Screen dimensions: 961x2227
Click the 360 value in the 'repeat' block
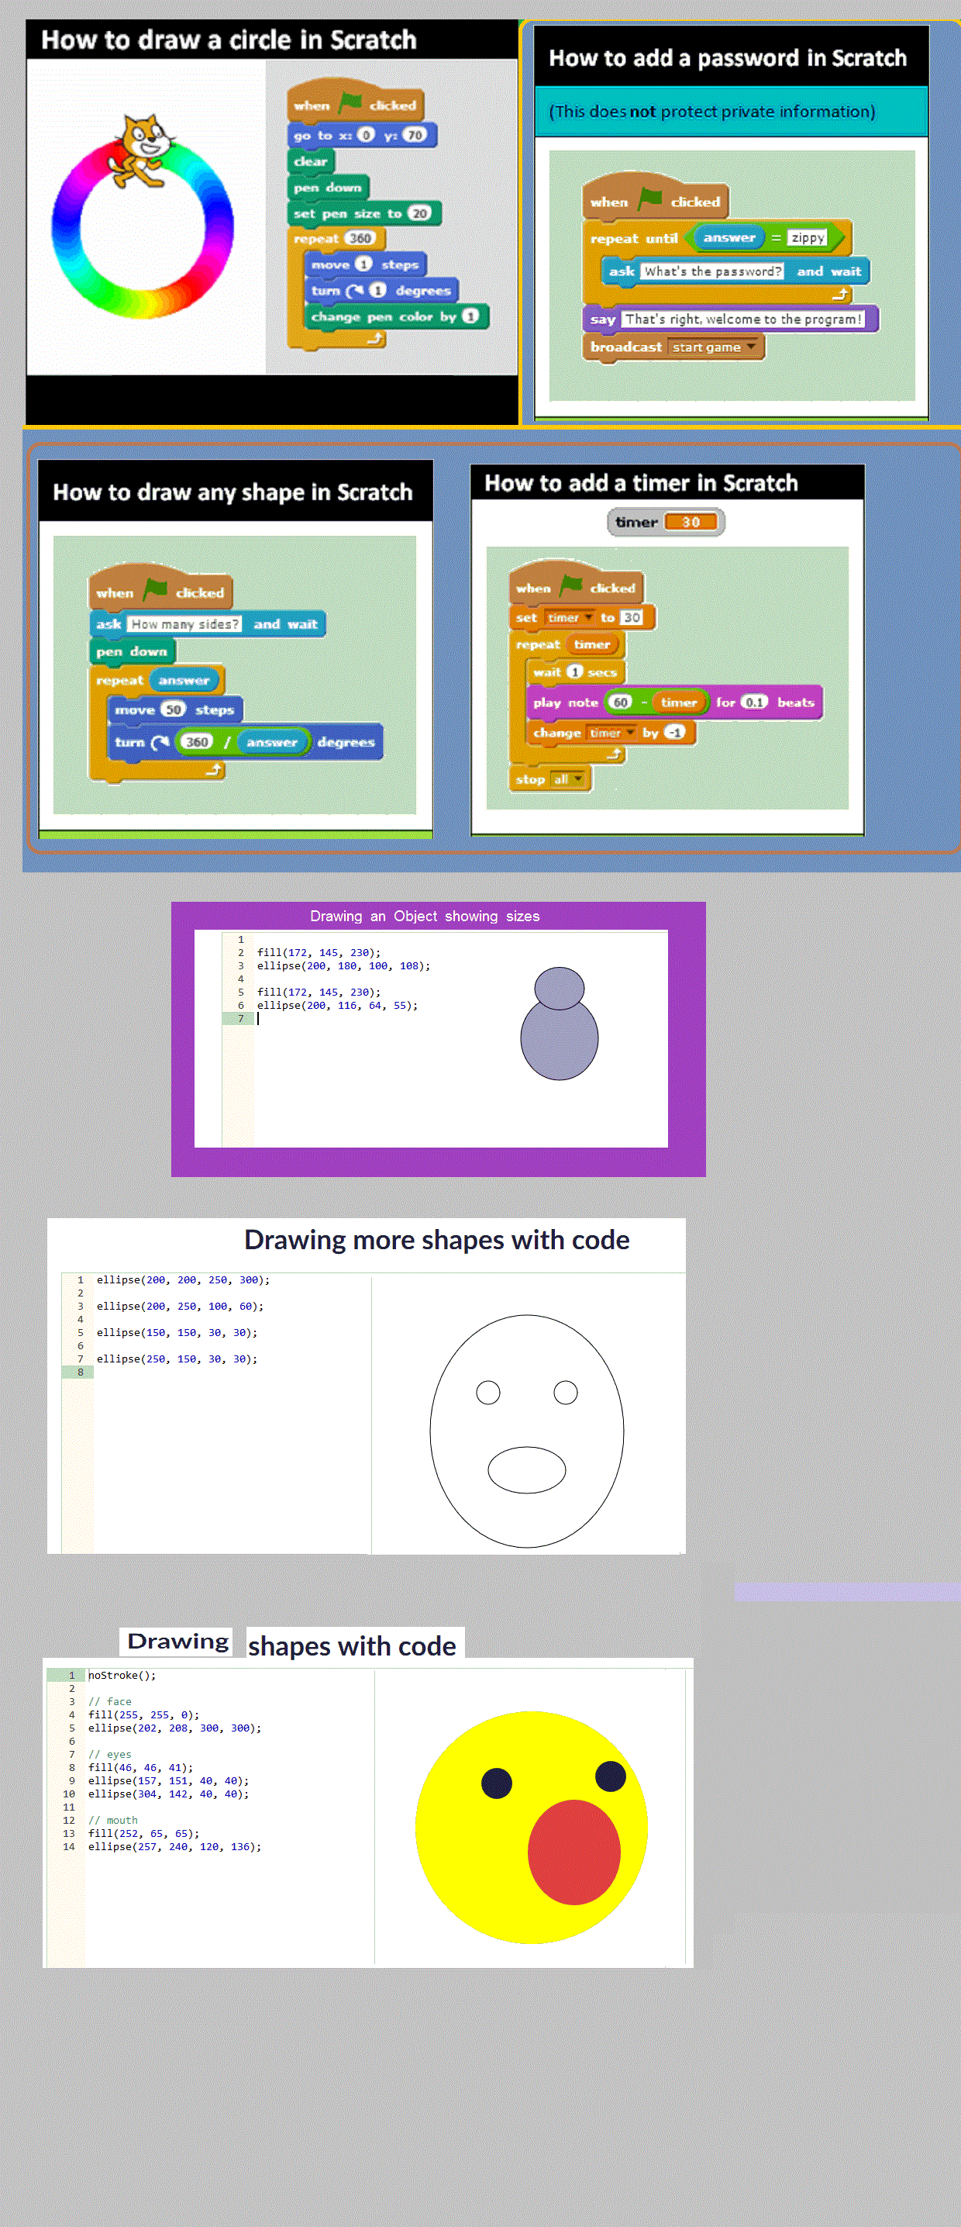(360, 238)
